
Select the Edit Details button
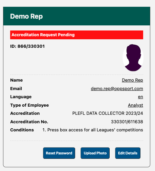pos(128,153)
